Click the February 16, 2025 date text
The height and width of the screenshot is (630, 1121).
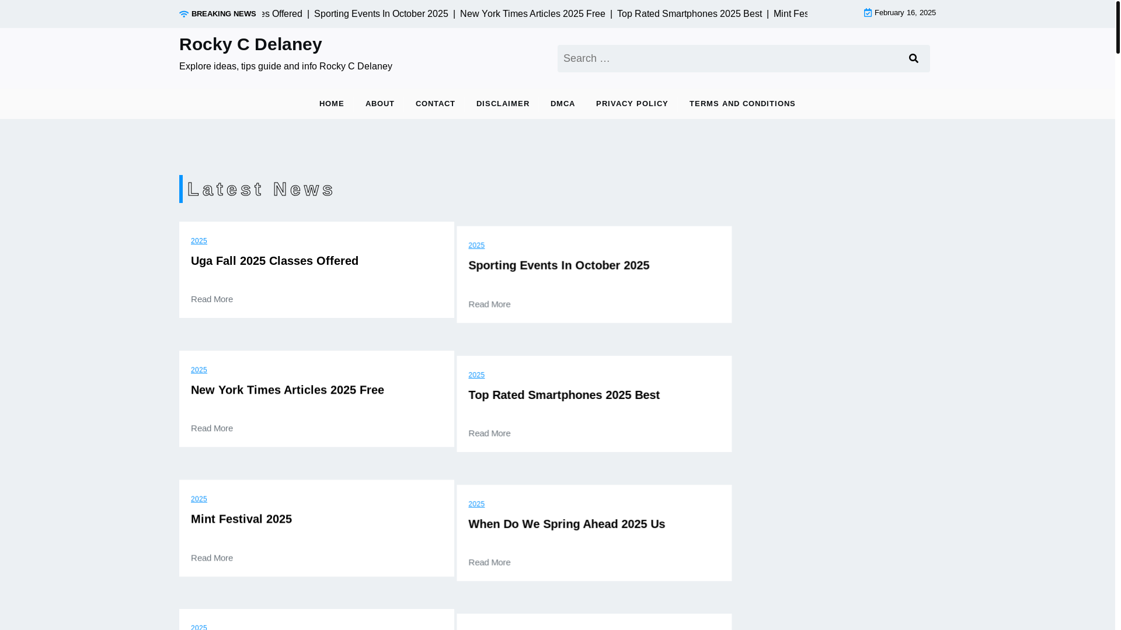[905, 13]
